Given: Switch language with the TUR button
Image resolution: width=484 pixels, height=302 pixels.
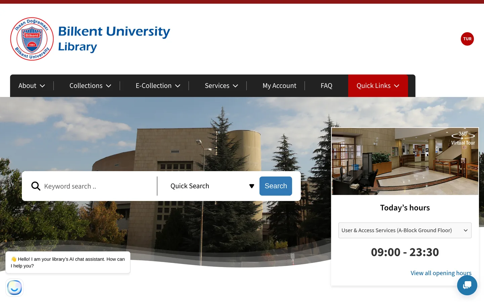Looking at the screenshot, I should tap(467, 39).
